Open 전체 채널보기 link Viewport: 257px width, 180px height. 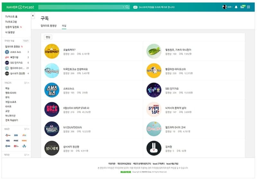(12, 120)
